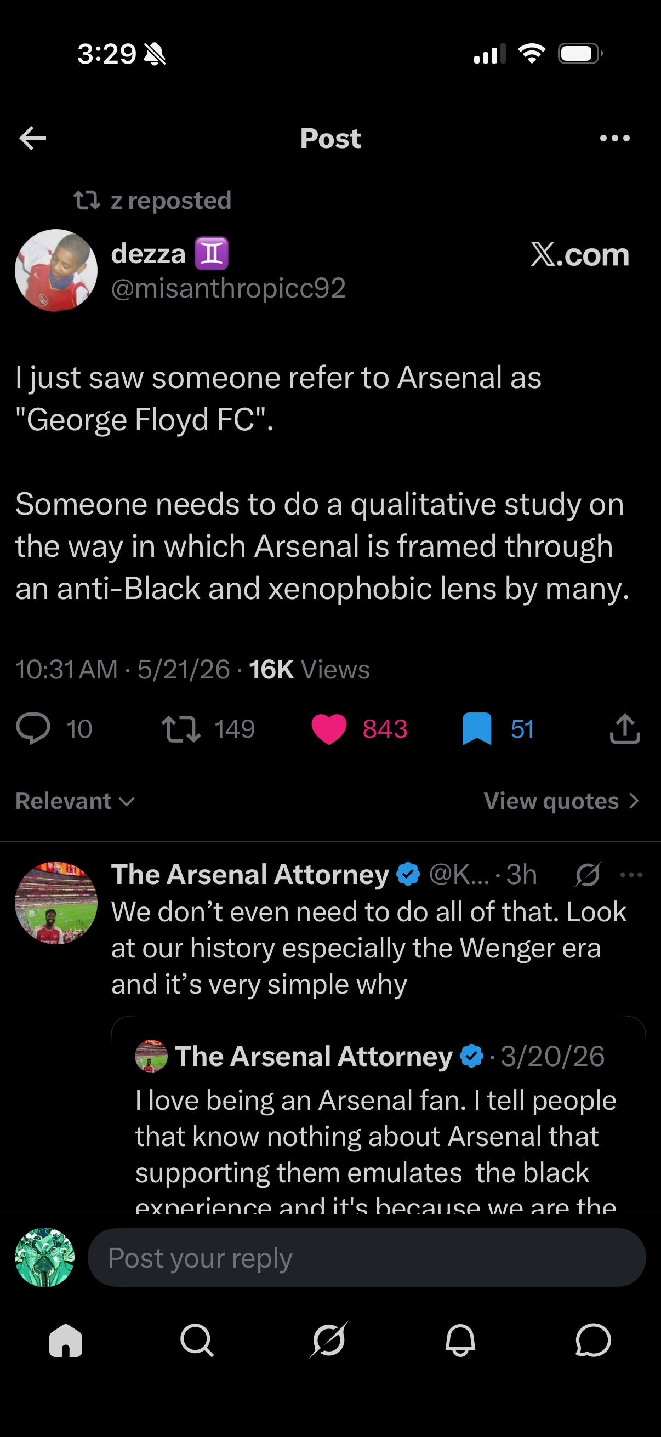
Task: Open dezza's profile picture
Action: click(x=56, y=270)
